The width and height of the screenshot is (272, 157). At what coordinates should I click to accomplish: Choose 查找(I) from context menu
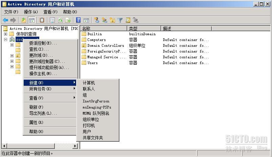(50, 49)
